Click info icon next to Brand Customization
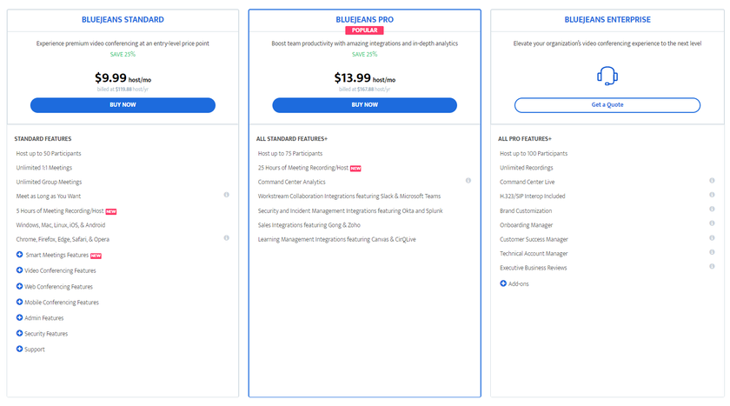 [x=711, y=210]
